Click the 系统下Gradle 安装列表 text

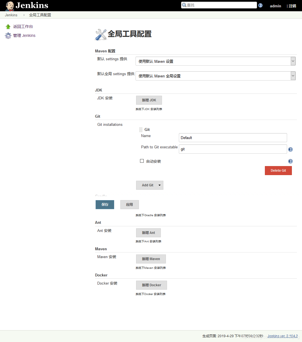click(x=151, y=215)
